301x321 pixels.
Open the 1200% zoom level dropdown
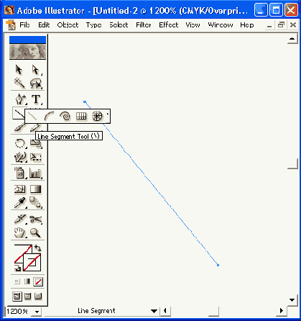(37, 312)
